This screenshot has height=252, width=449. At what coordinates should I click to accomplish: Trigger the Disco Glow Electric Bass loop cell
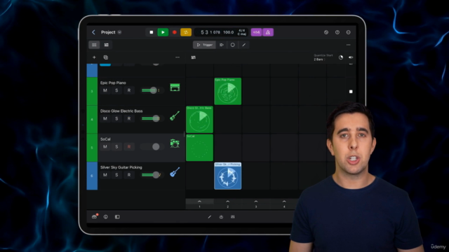(x=199, y=120)
